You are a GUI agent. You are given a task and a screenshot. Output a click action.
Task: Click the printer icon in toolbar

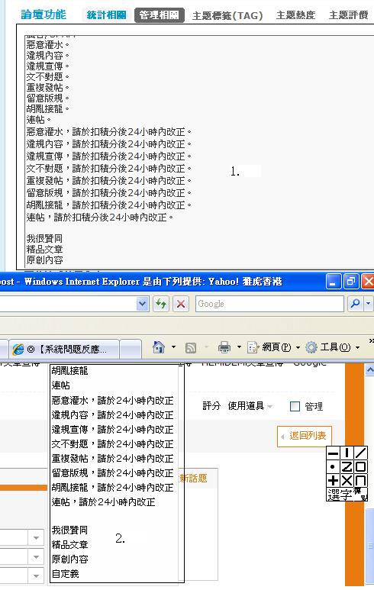pyautogui.click(x=224, y=347)
